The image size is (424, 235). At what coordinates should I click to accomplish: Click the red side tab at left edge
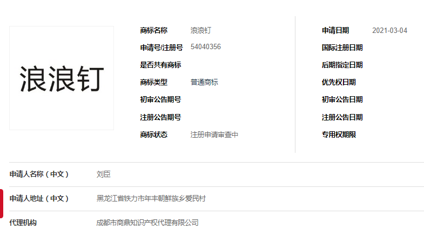pyautogui.click(x=2, y=204)
